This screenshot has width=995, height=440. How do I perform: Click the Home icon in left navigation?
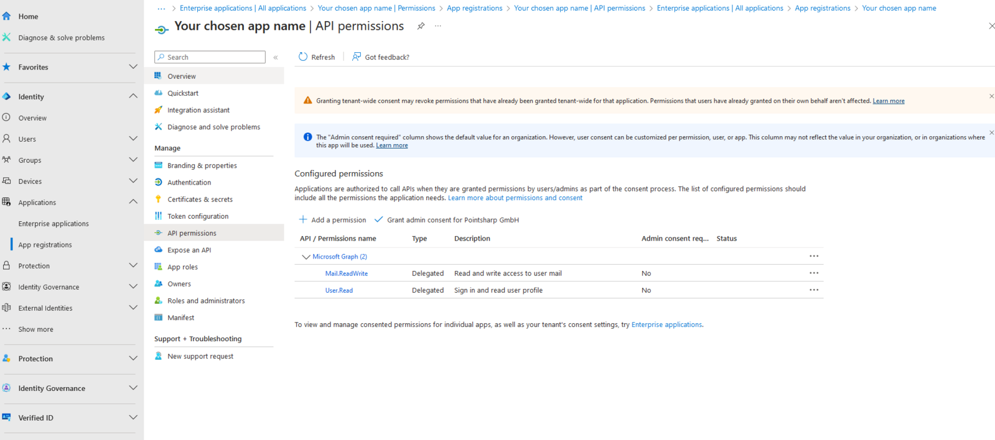point(7,16)
